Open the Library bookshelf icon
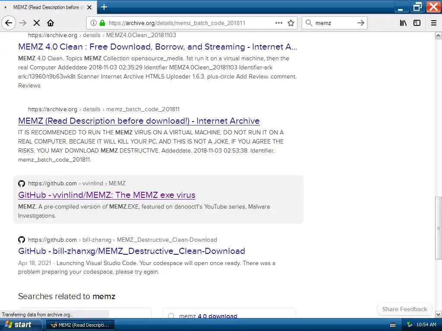The height and width of the screenshot is (331, 442). click(403, 23)
